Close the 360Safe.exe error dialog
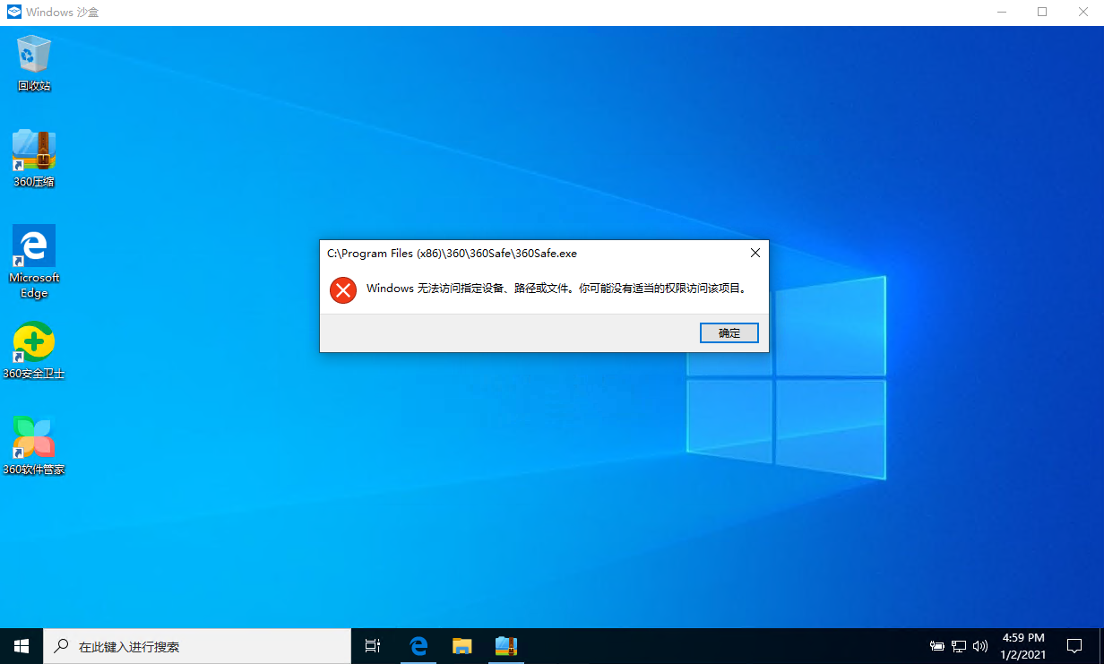This screenshot has width=1104, height=664. [x=755, y=254]
